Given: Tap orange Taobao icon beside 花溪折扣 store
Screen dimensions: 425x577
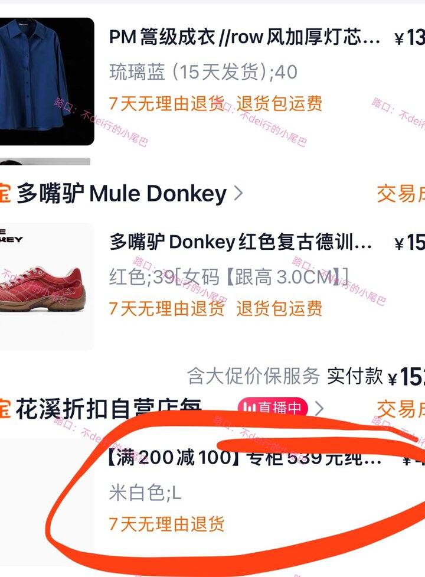Looking at the screenshot, I should pyautogui.click(x=5, y=409).
